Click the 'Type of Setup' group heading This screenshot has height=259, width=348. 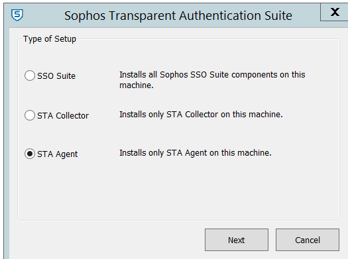(50, 39)
